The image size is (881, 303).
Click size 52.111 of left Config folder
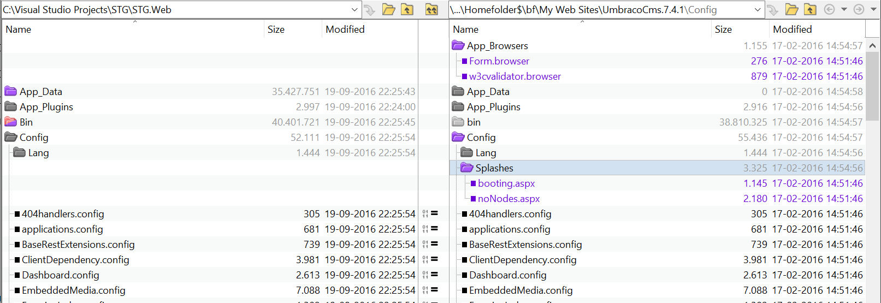tap(305, 138)
